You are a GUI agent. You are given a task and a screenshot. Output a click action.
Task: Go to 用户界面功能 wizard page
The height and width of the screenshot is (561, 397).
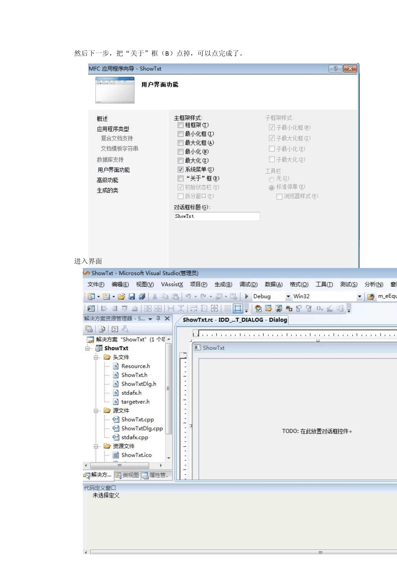(x=114, y=170)
